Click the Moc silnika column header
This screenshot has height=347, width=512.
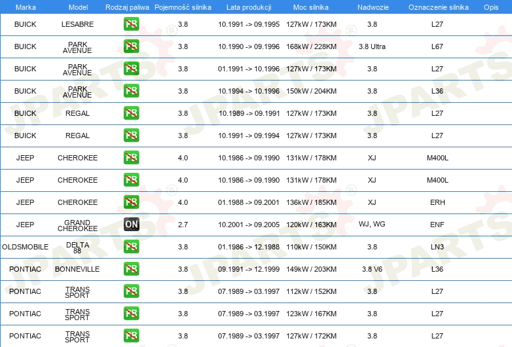point(311,7)
